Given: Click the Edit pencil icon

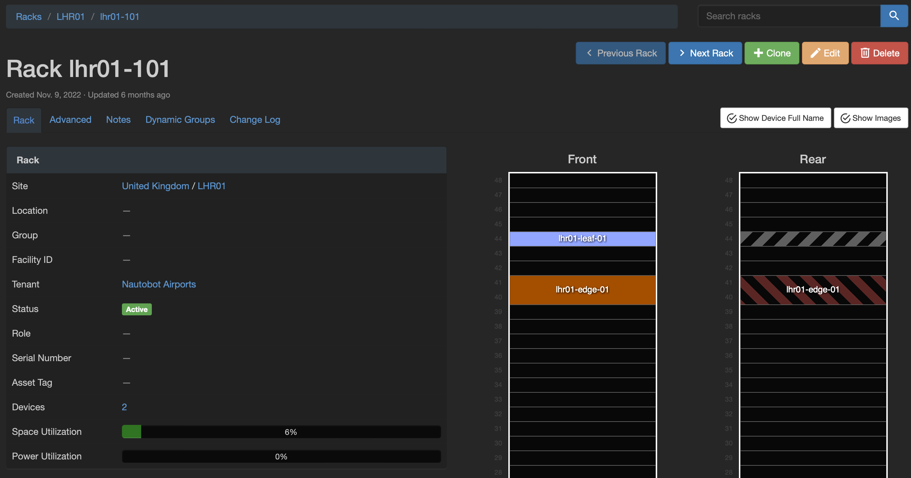Looking at the screenshot, I should 815,53.
